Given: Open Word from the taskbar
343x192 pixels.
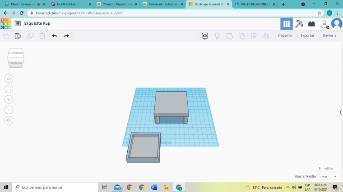Looking at the screenshot, I should (154, 187).
